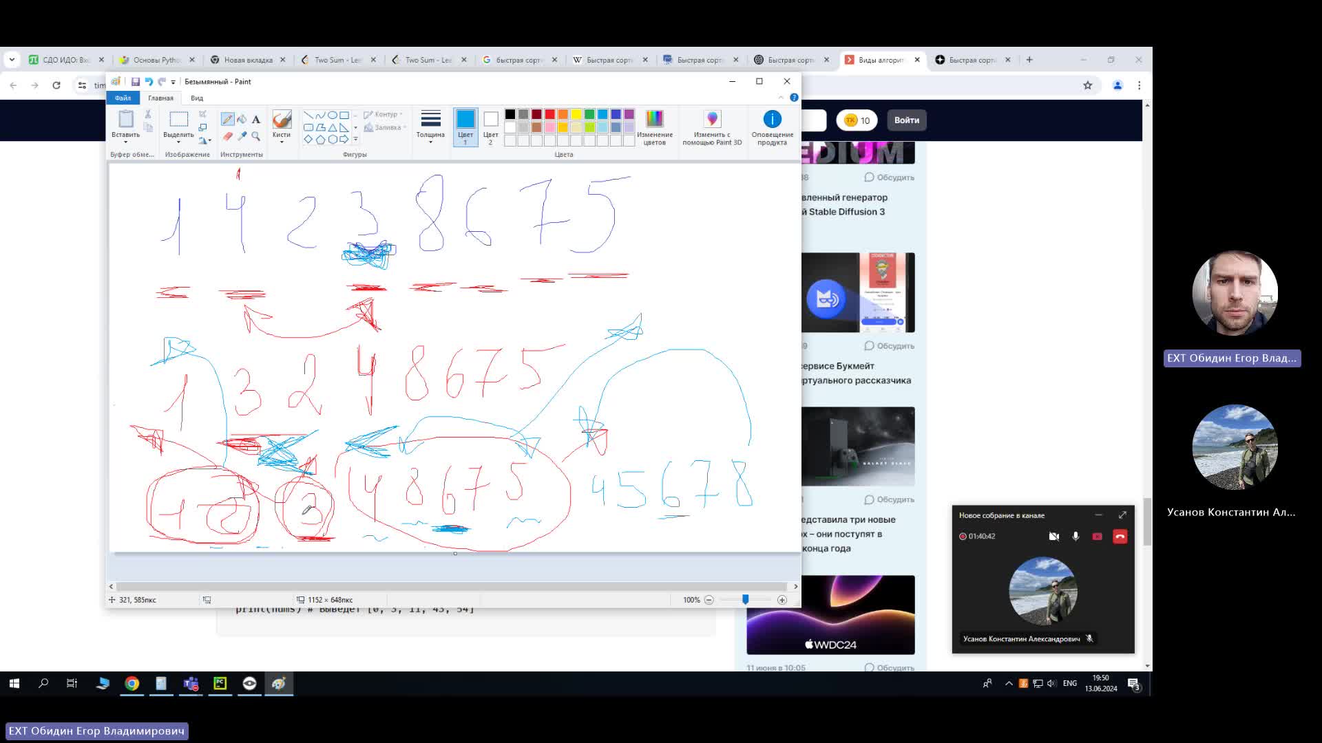Viewport: 1322px width, 743px height.
Task: Expand the shapes gallery with the bottom arrow
Action: tap(355, 139)
